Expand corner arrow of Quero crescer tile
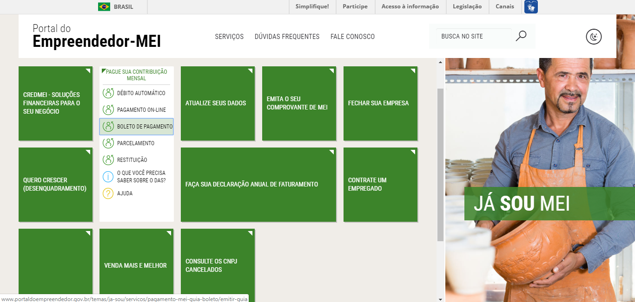Screen dimensions: 635x302 pyautogui.click(x=87, y=152)
